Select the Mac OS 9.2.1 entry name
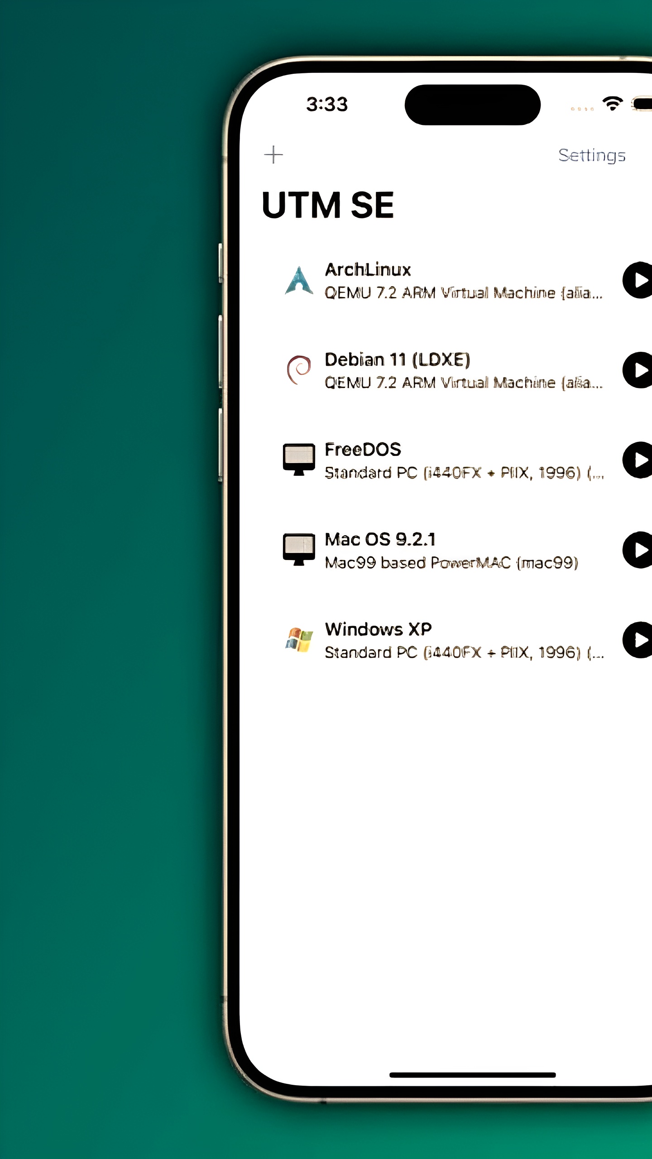This screenshot has width=652, height=1159. click(x=380, y=539)
